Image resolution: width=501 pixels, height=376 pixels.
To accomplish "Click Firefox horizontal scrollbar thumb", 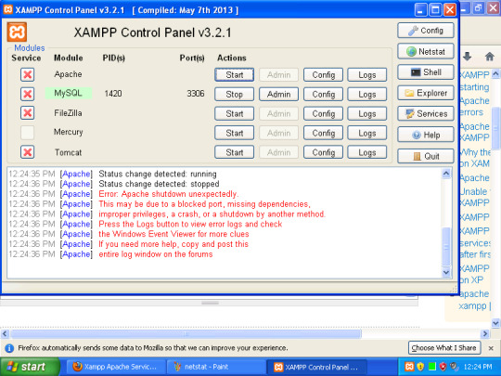I will pyautogui.click(x=186, y=334).
